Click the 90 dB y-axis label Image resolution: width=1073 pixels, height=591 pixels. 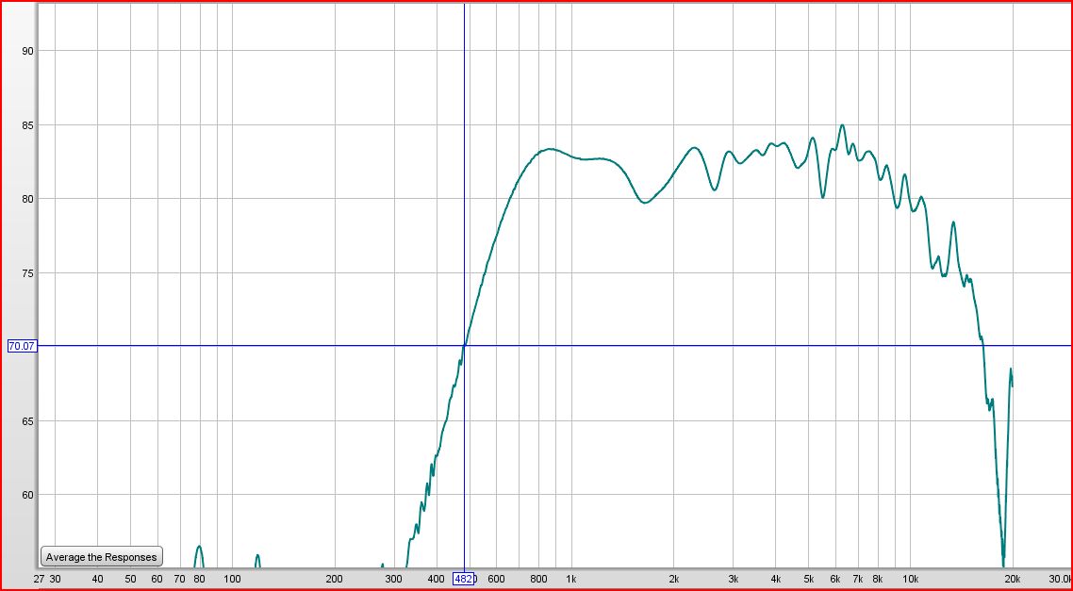pyautogui.click(x=26, y=51)
